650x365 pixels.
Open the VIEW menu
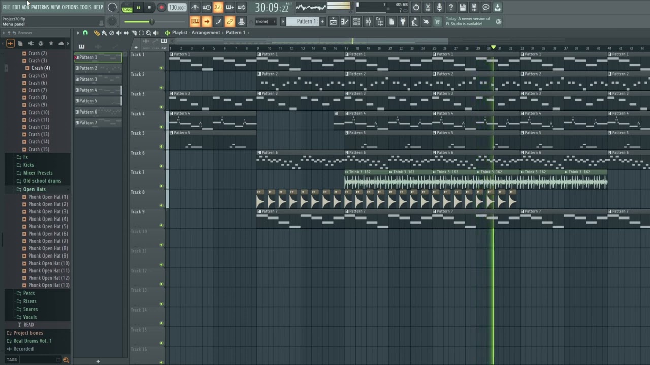pos(55,7)
